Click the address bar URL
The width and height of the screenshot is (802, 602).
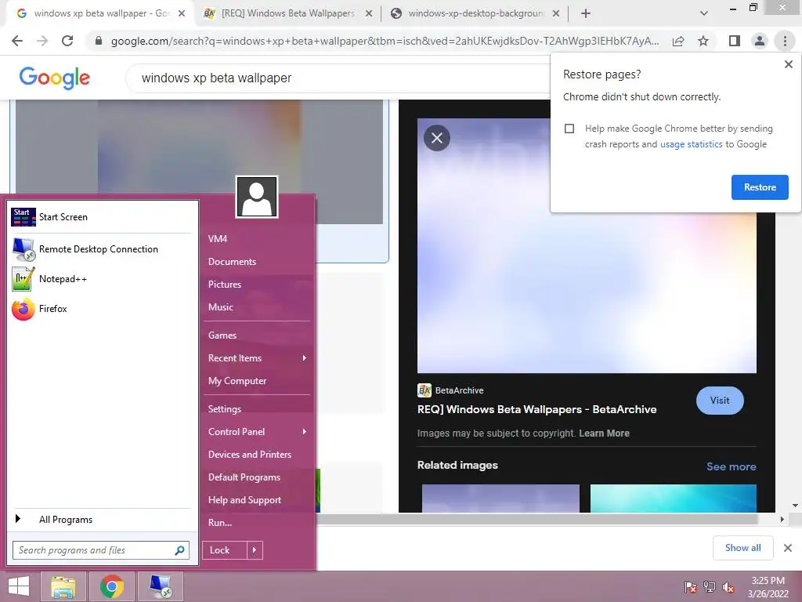coord(385,41)
